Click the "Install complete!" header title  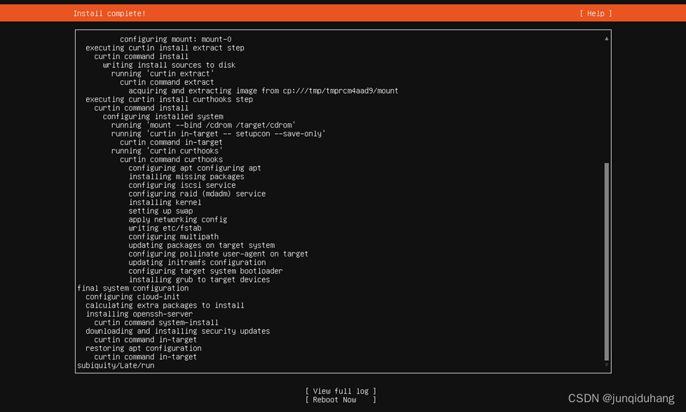pyautogui.click(x=109, y=13)
